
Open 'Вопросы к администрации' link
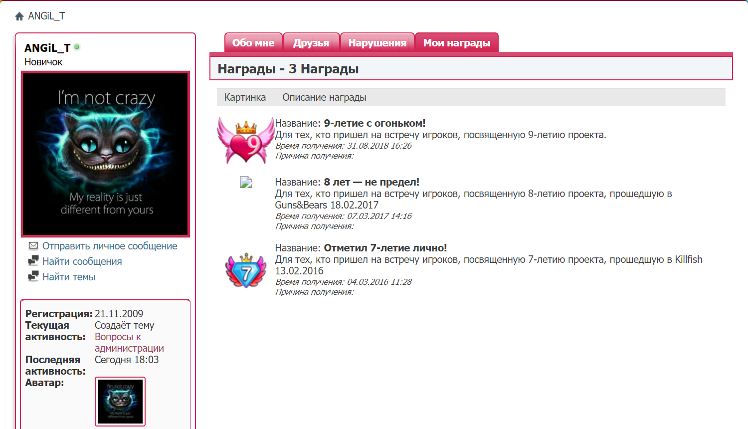(129, 343)
